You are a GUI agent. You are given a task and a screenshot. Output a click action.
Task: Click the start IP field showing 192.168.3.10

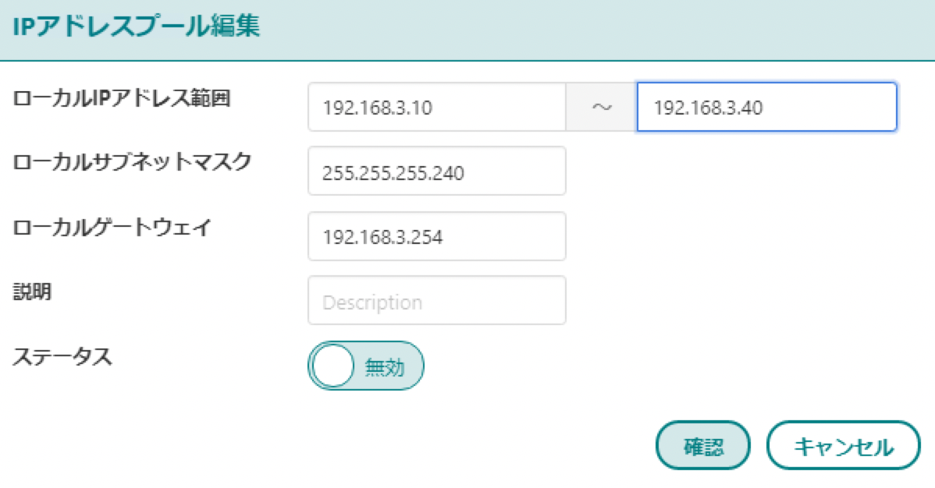(436, 108)
